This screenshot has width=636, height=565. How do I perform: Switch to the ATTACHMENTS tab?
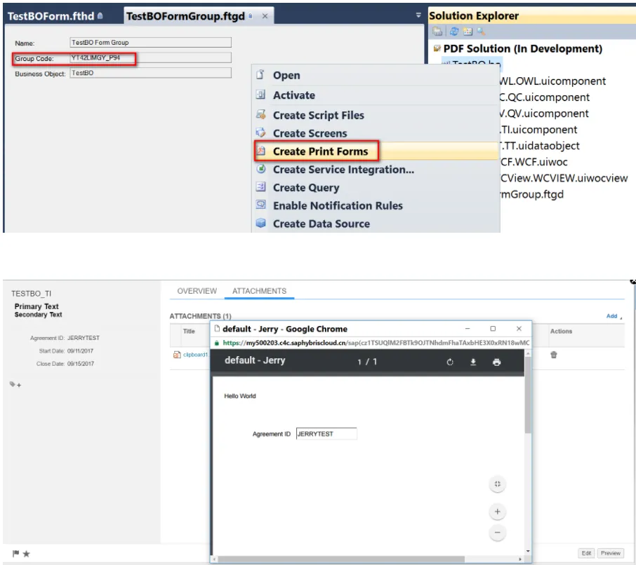coord(259,291)
